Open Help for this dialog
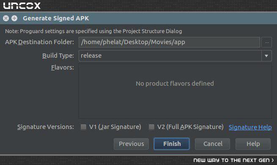 253,144
